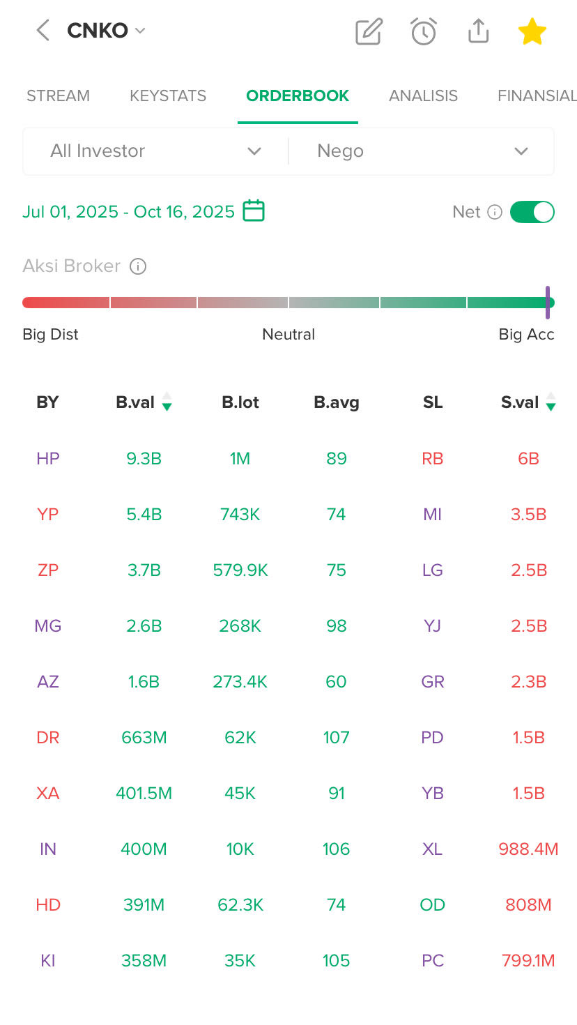Expand the All Investor dropdown

[x=155, y=151]
